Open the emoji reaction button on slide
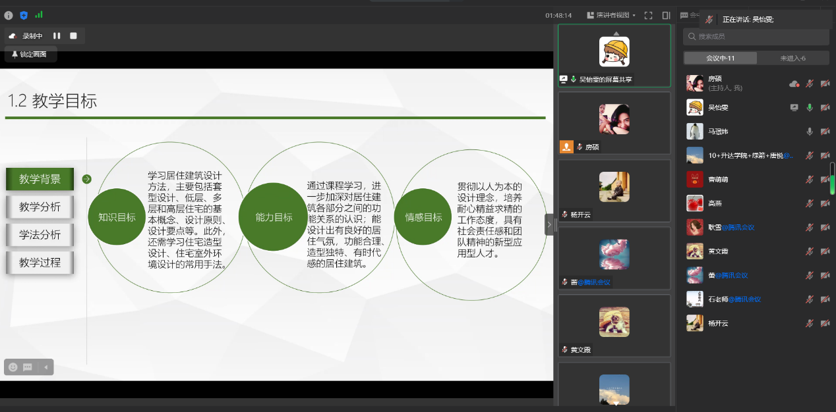This screenshot has height=412, width=836. (x=12, y=367)
